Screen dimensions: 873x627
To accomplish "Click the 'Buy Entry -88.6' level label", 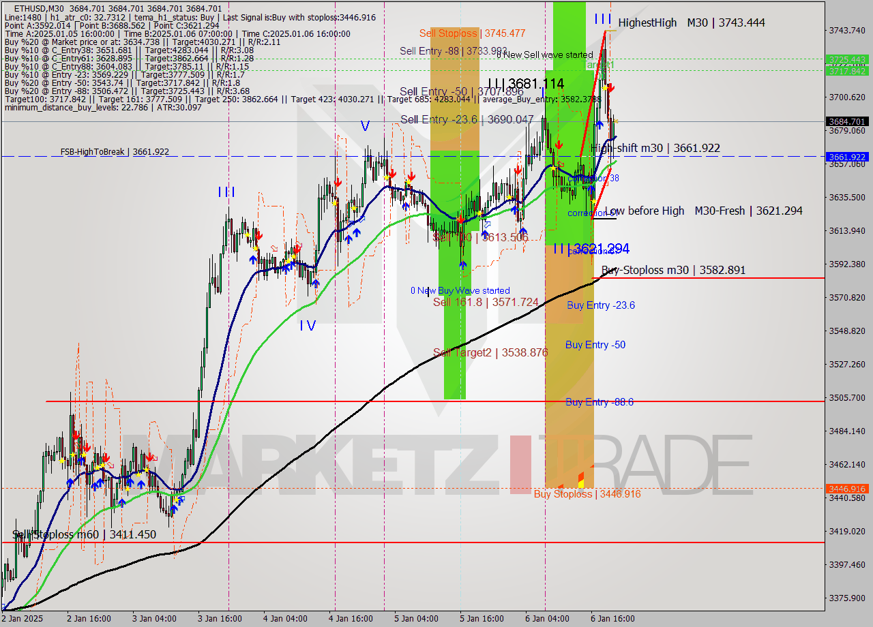I will tap(600, 402).
